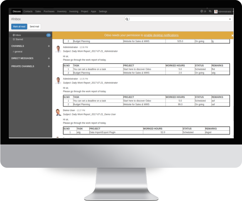The image size is (242, 201).
Task: Click the CHANNELS section header
Action: (18, 46)
